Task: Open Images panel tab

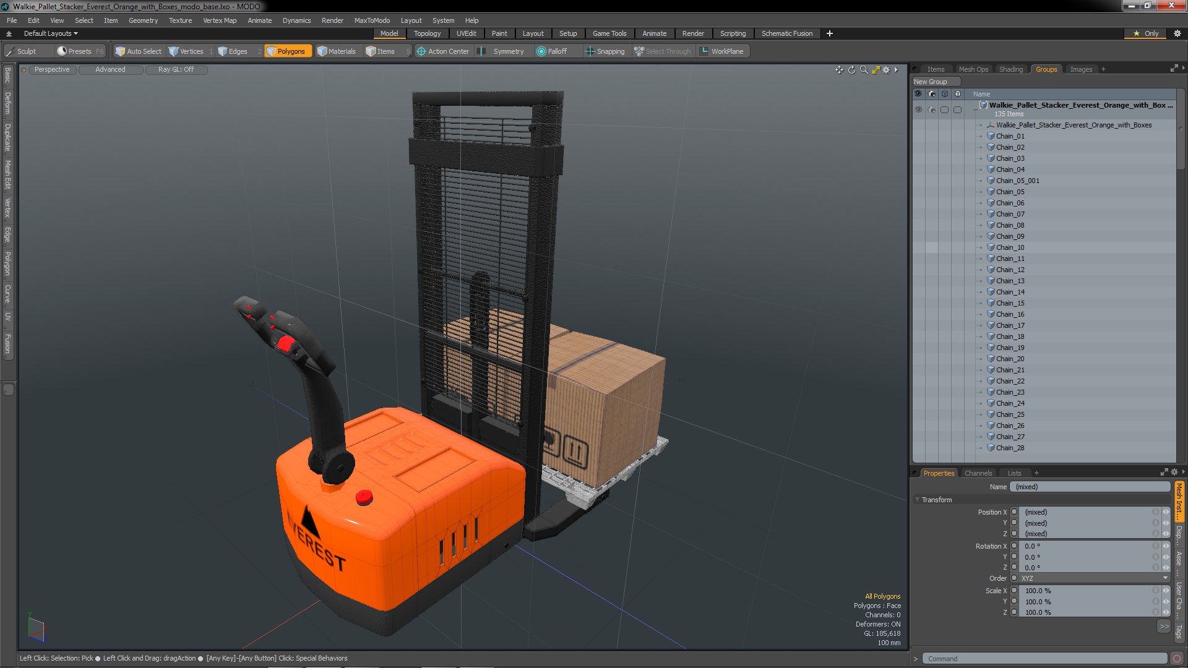Action: coord(1081,69)
